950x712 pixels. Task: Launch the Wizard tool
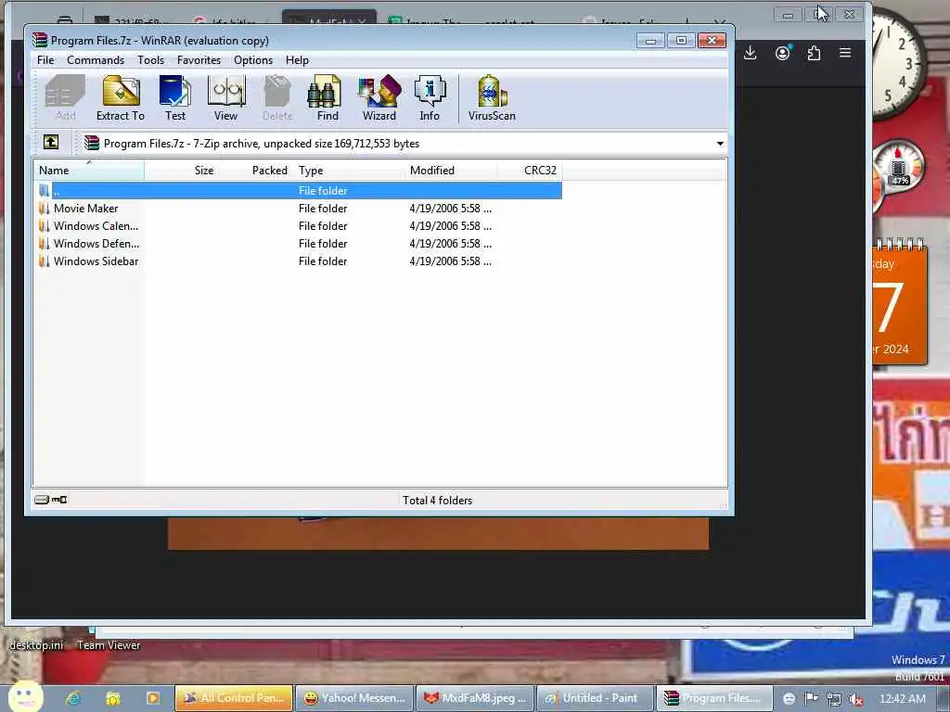(x=379, y=98)
